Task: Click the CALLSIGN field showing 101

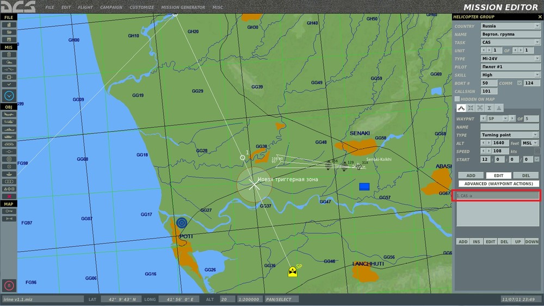Action: (489, 91)
